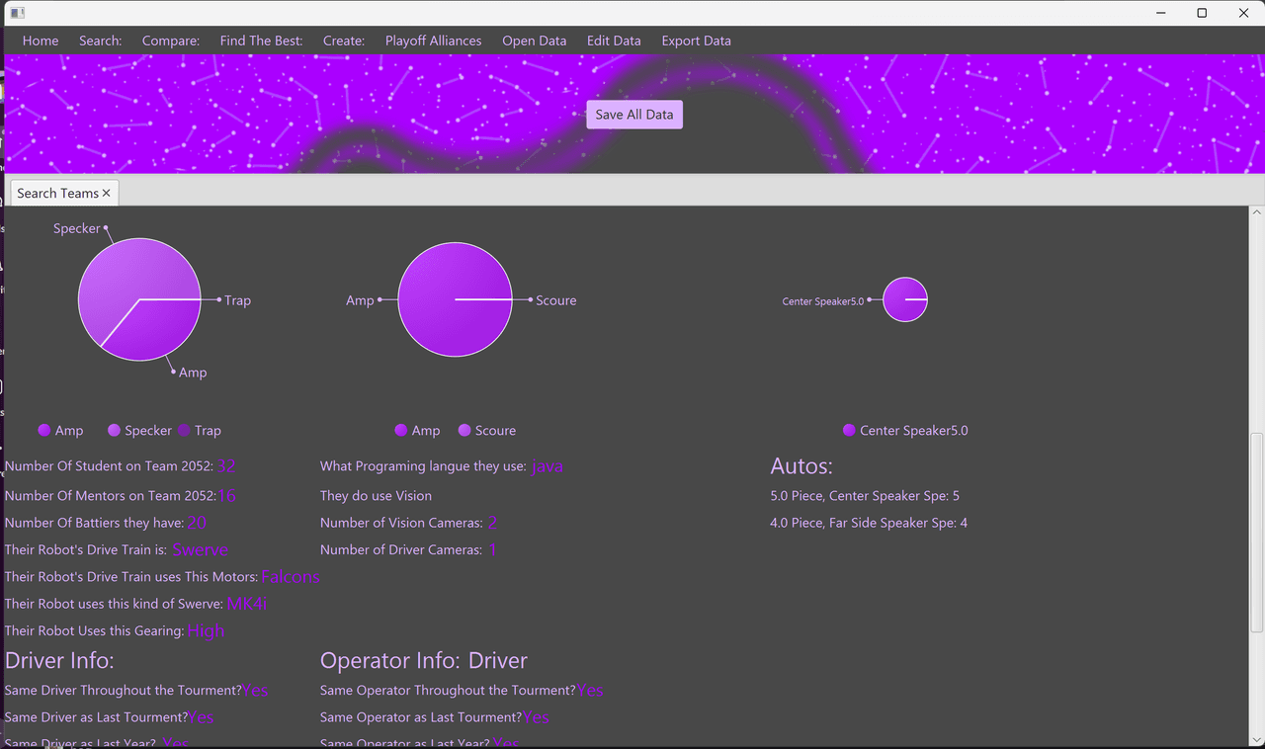Expand the Compare: menu

(x=170, y=41)
